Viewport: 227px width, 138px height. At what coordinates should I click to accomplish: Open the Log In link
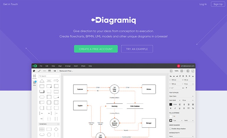click(x=203, y=4)
